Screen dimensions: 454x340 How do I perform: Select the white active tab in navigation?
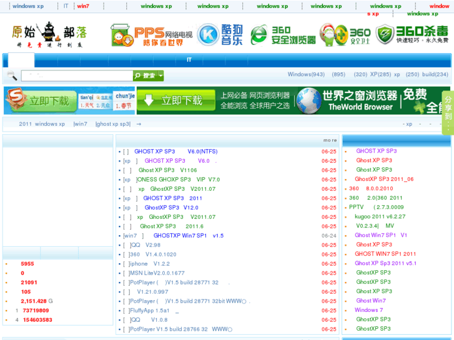tap(21, 60)
